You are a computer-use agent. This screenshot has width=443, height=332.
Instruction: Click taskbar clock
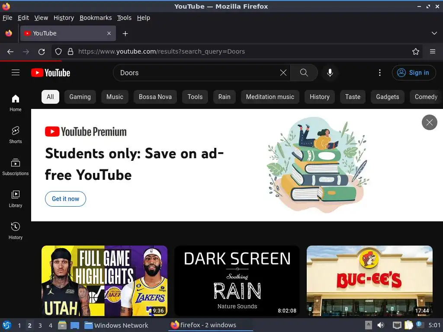tap(434, 325)
